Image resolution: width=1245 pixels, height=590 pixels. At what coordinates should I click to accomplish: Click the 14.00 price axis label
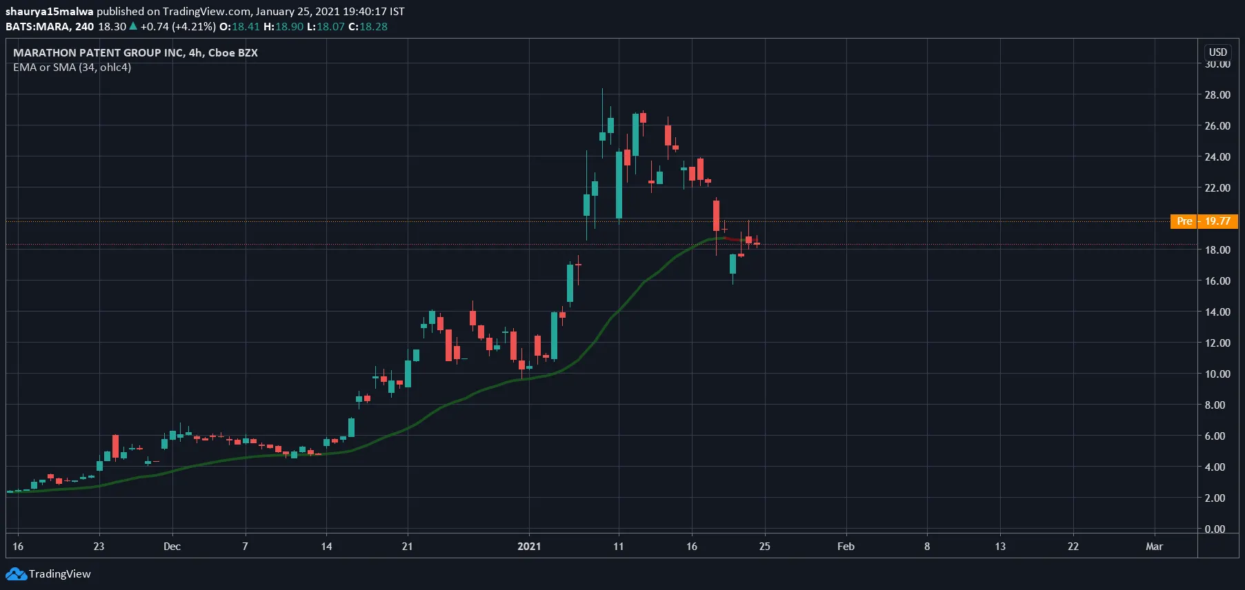1217,312
